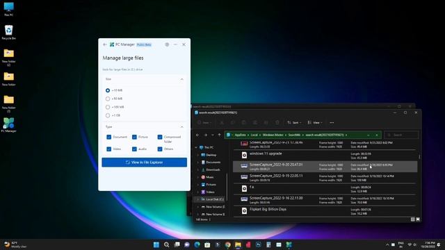Open PC Manager settings gear
This screenshot has height=250, width=445.
pos(167,44)
